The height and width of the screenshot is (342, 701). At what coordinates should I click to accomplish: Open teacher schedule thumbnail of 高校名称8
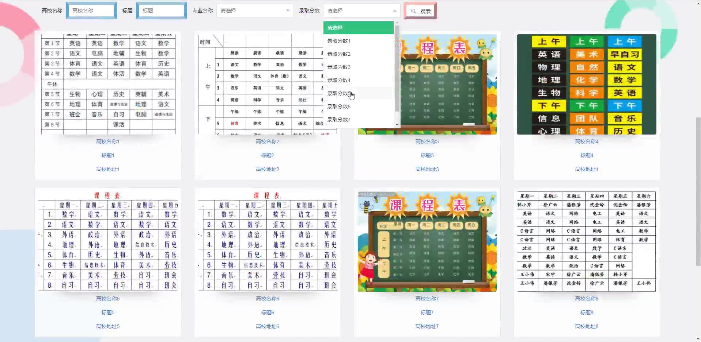tap(587, 241)
